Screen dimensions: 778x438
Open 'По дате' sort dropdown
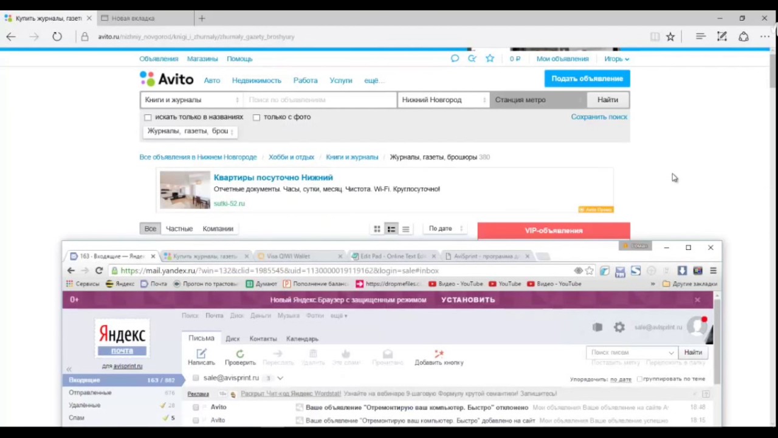[446, 229]
